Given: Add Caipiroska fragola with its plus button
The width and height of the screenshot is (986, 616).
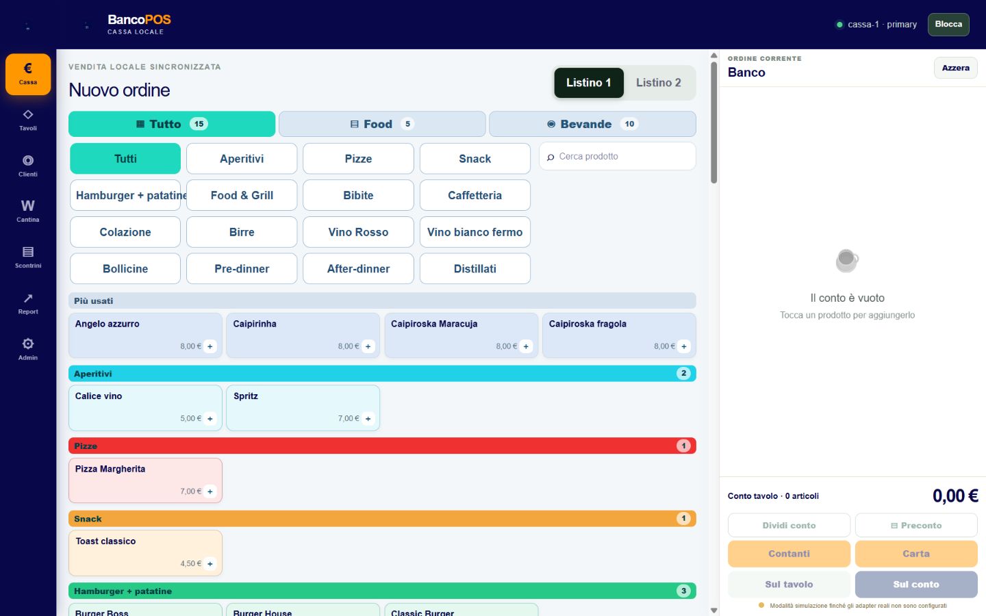Looking at the screenshot, I should 684,346.
